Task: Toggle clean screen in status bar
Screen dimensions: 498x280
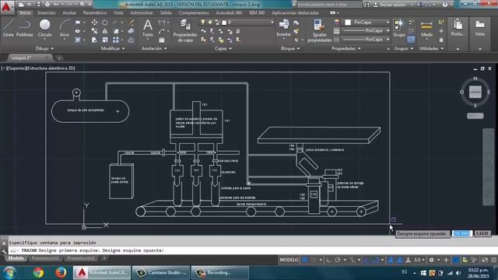Action: [485, 260]
